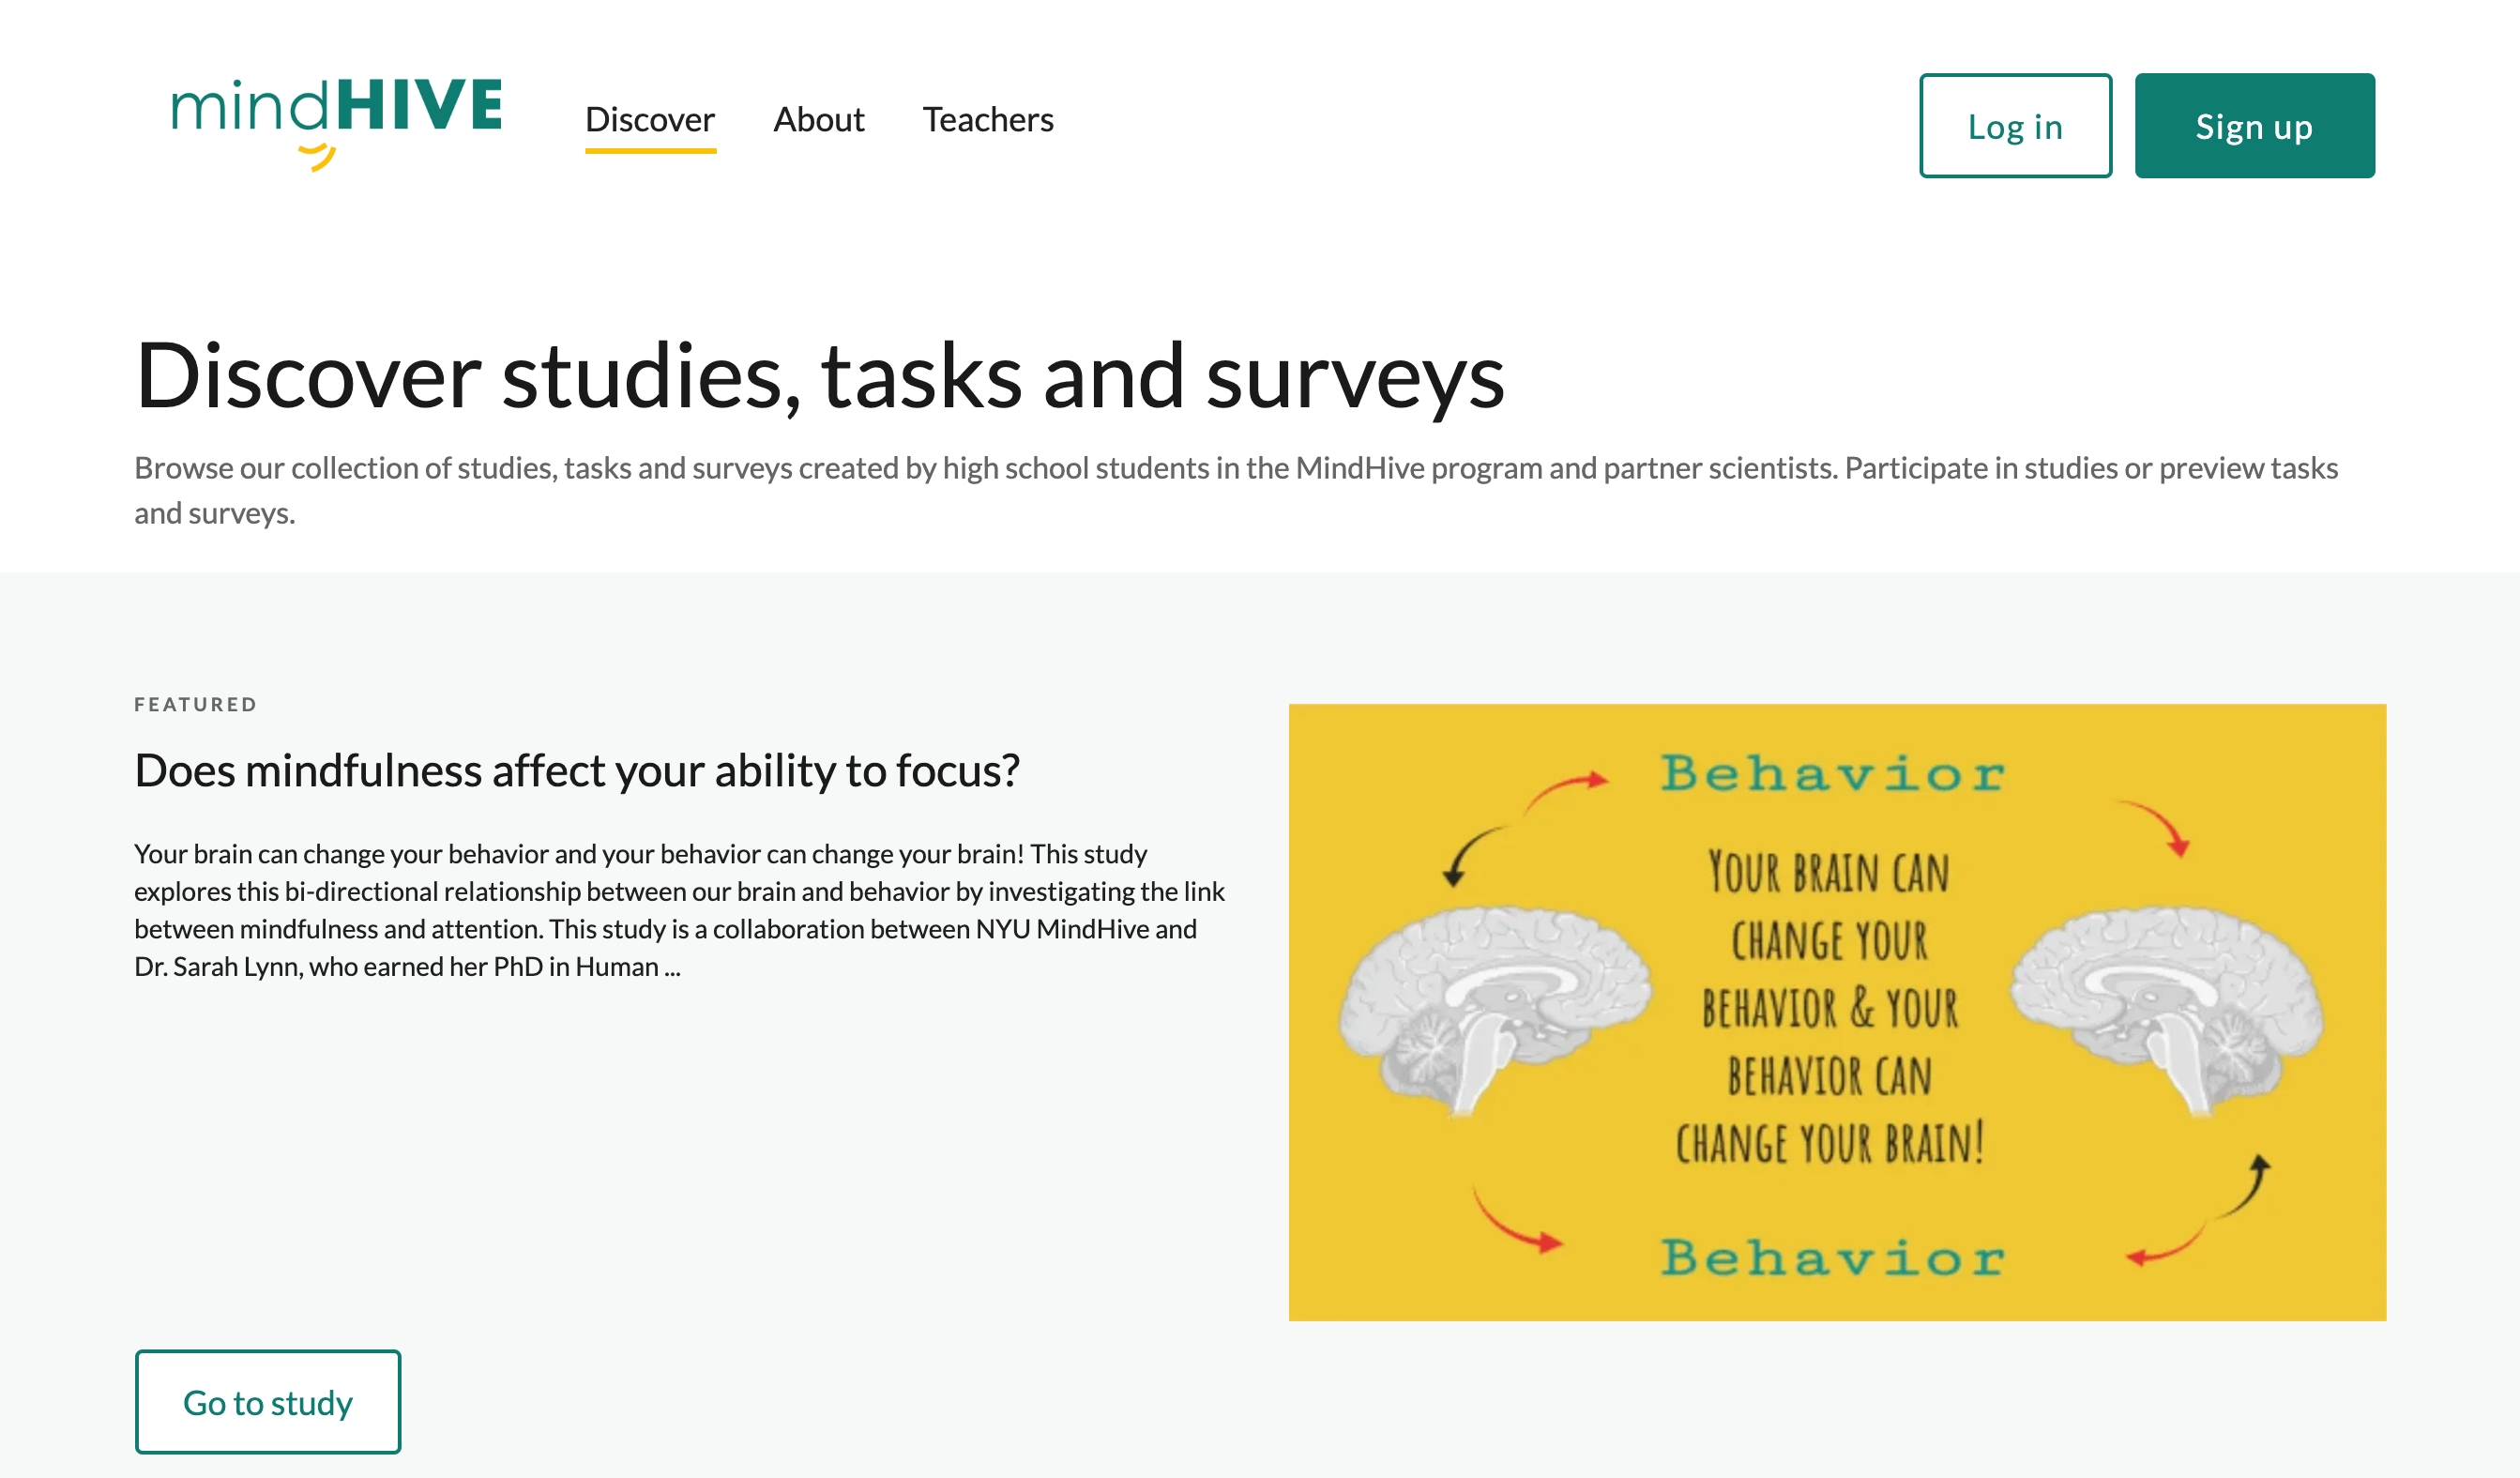Image resolution: width=2520 pixels, height=1478 pixels.
Task: Click the 'Discover studies, tasks and surveys' heading
Action: click(x=820, y=377)
